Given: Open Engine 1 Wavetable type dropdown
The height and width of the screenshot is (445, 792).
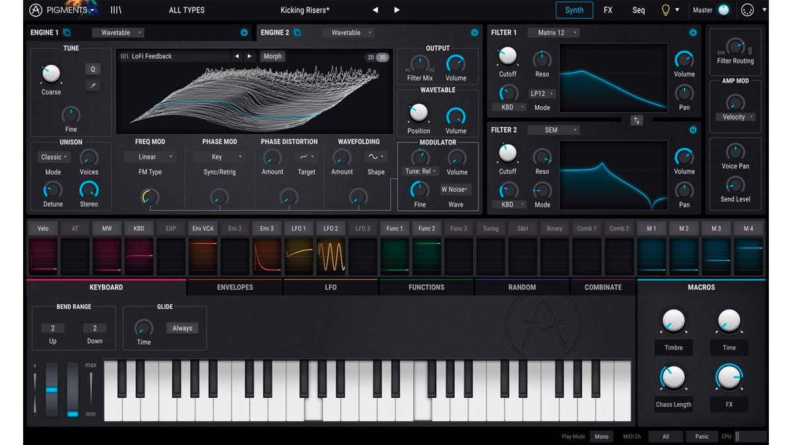Looking at the screenshot, I should tap(118, 32).
